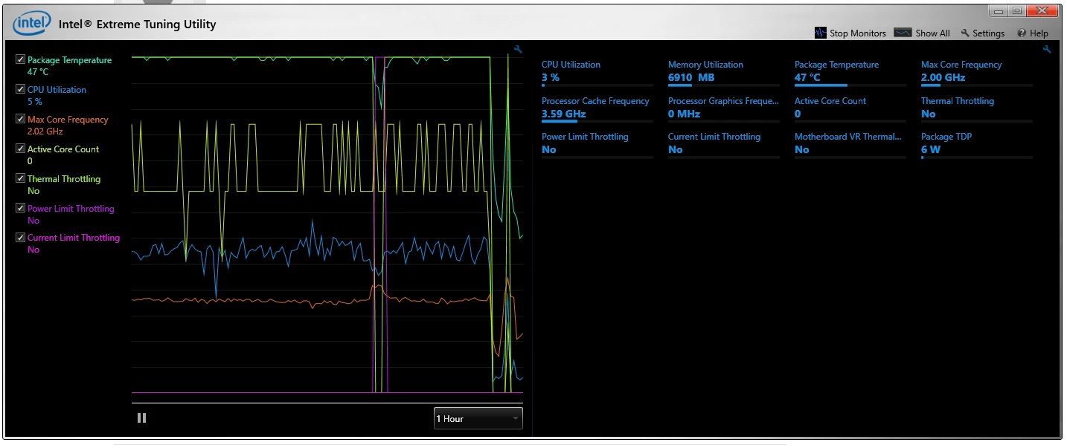Uncheck the Package Temperature checkbox
The width and height of the screenshot is (1067, 448).
pyautogui.click(x=20, y=59)
